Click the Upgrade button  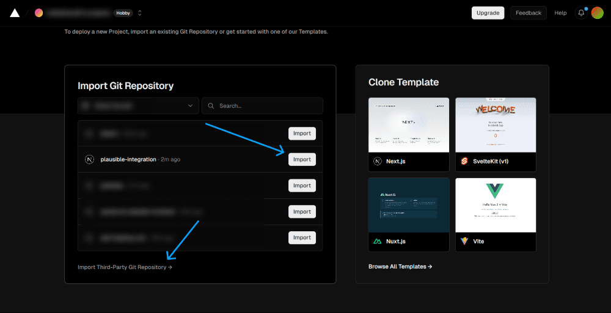(488, 13)
